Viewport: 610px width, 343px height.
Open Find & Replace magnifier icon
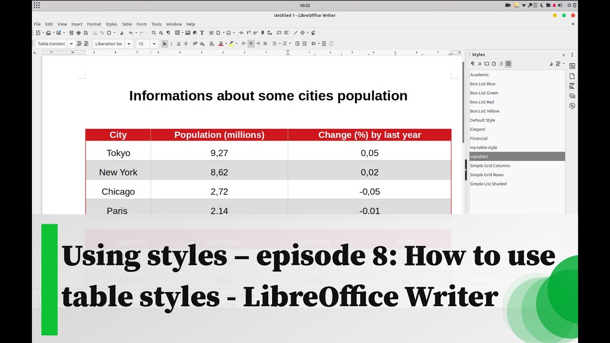154,33
